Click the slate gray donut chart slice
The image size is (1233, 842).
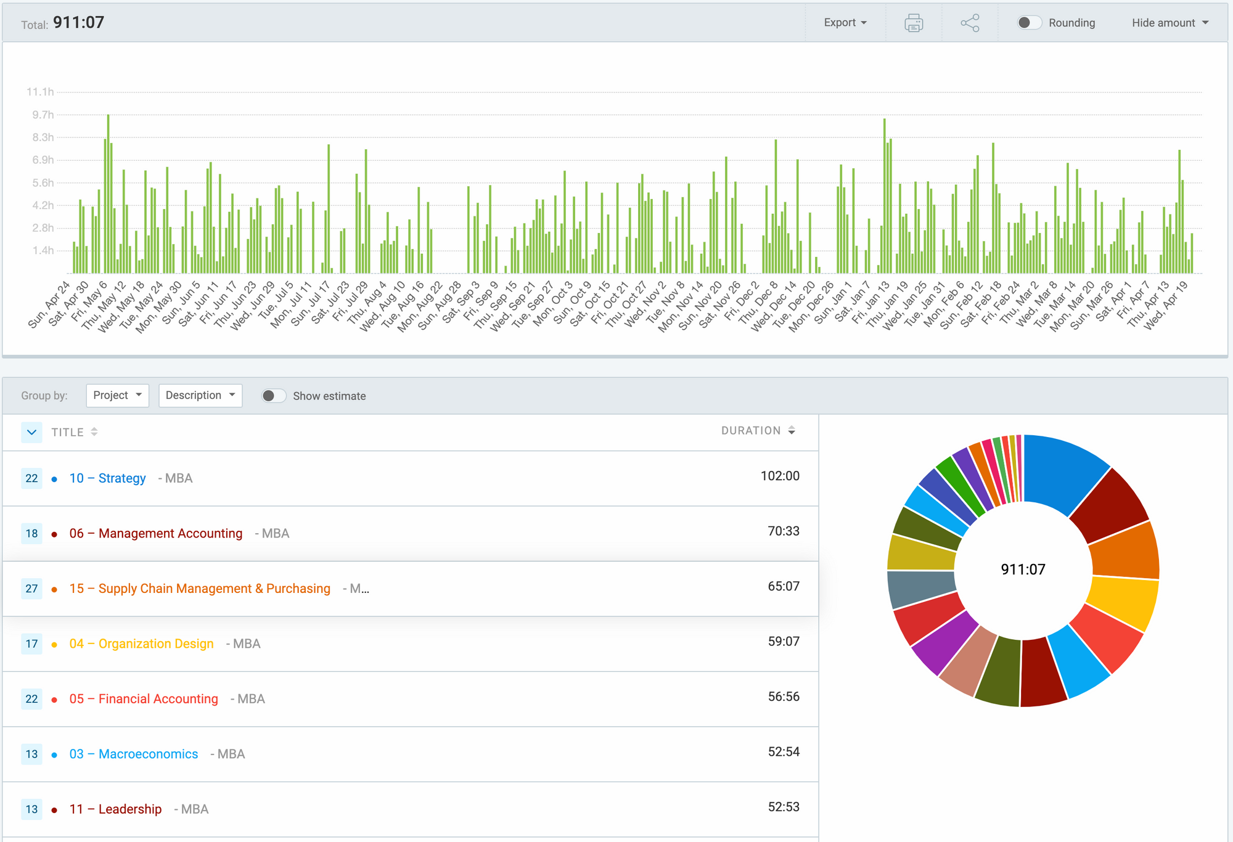pos(921,587)
